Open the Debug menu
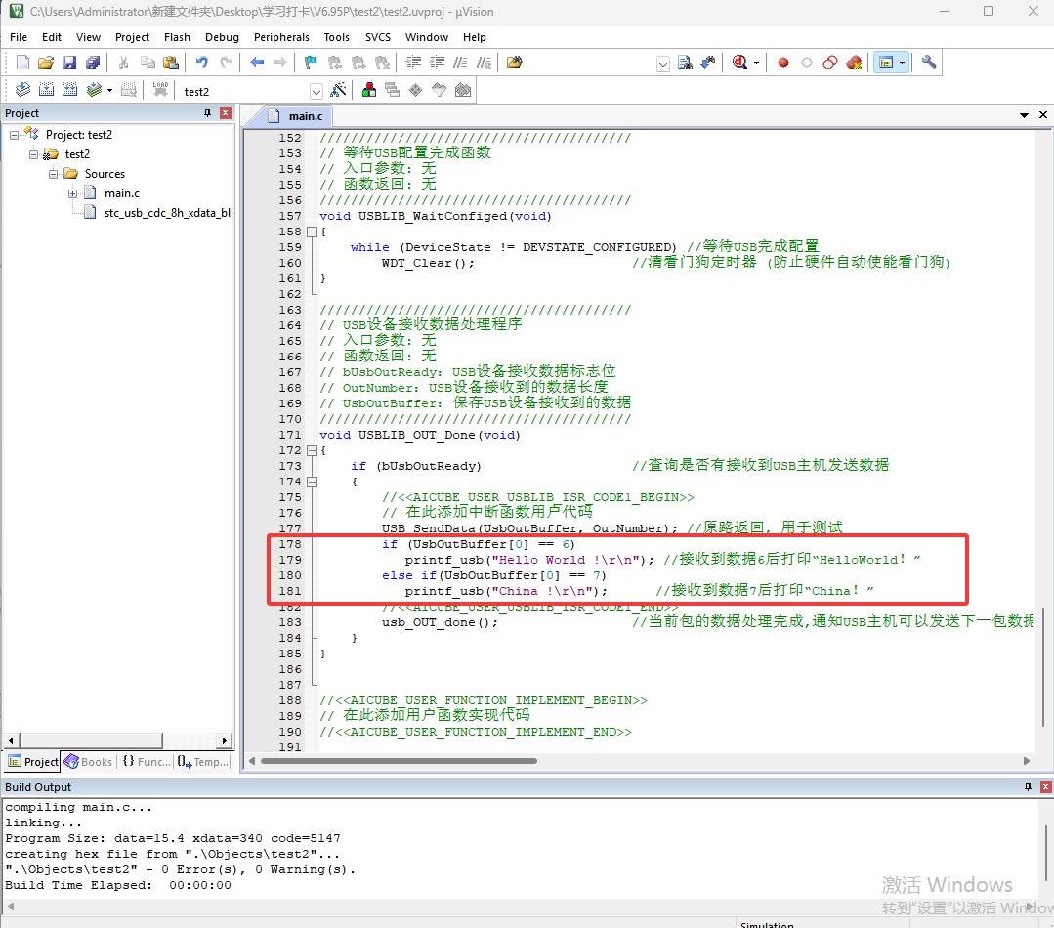This screenshot has width=1054, height=928. coord(222,38)
